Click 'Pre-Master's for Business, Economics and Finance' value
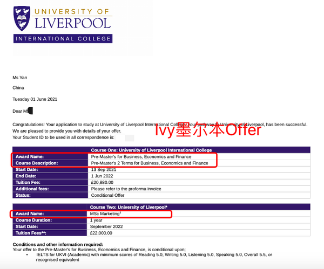The height and width of the screenshot is (269, 324). tap(141, 156)
